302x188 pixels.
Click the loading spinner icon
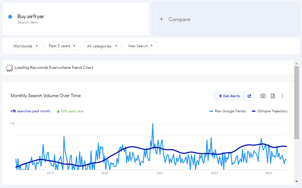9,68
